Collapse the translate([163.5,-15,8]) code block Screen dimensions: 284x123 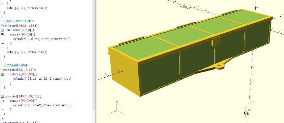point(2,26)
